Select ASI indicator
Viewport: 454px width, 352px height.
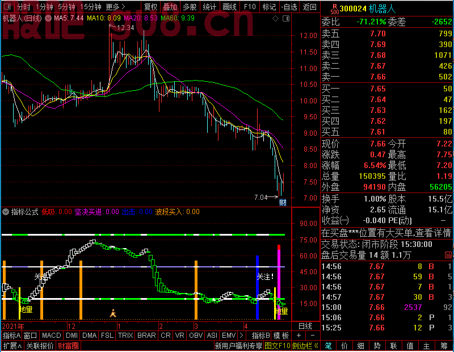[x=212, y=336]
